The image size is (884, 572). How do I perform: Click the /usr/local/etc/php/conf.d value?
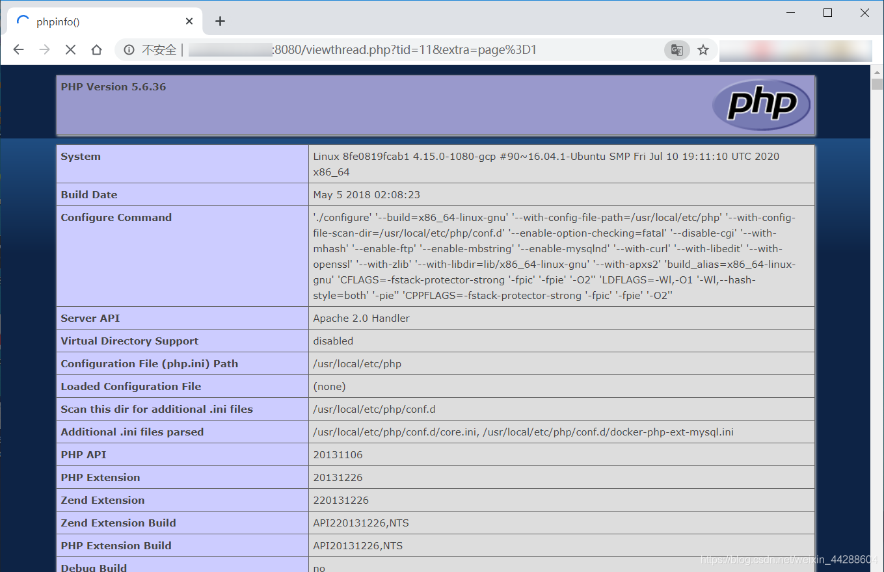[374, 409]
